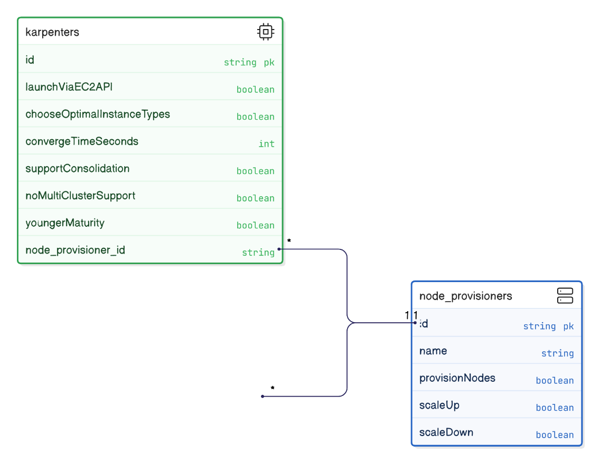This screenshot has width=600, height=464.
Task: Click boolean type of scaleDown
Action: [x=555, y=434]
